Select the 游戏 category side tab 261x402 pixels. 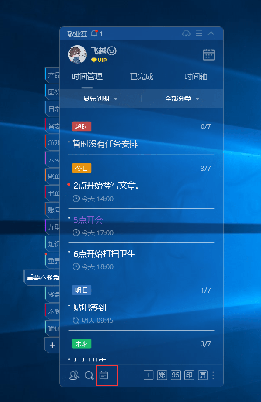tap(53, 142)
